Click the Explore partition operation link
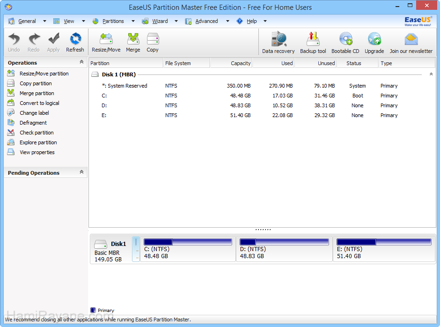 38,142
